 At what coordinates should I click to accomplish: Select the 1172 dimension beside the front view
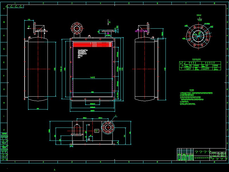tap(122, 69)
